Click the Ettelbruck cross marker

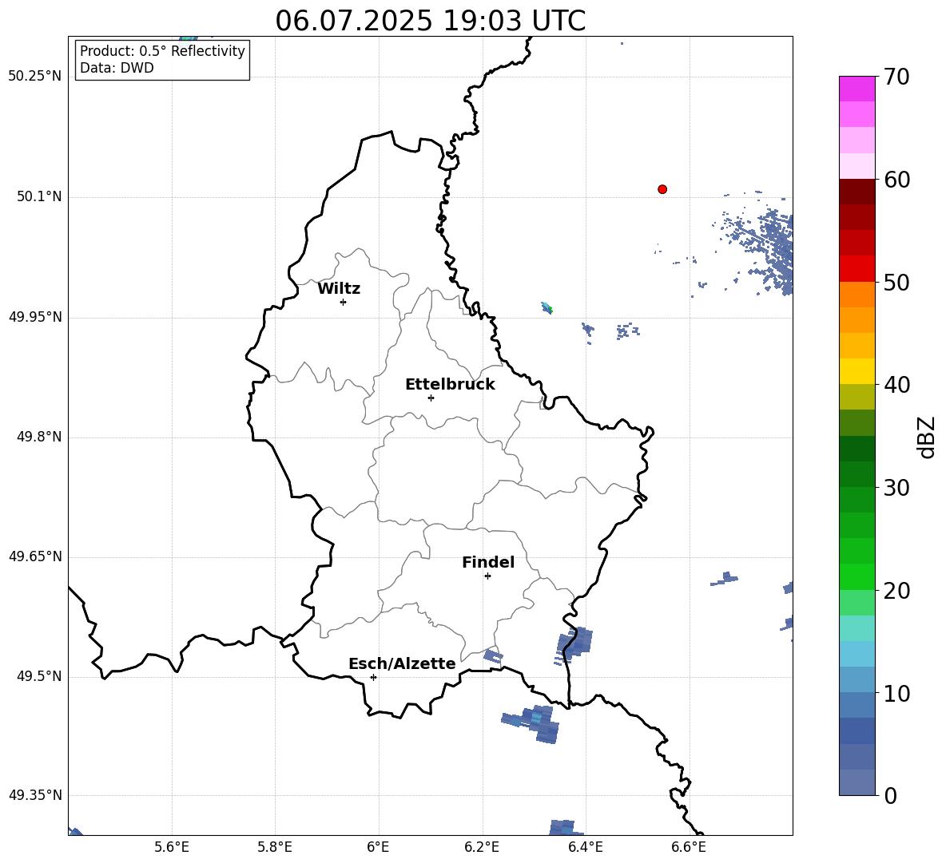tap(431, 398)
